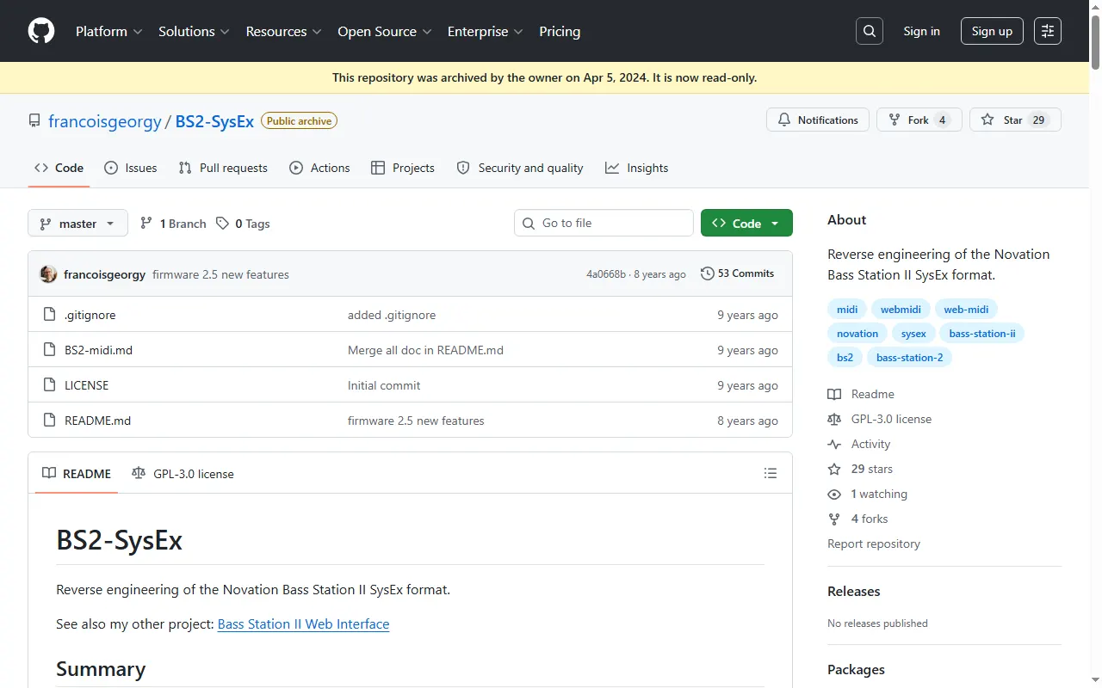Click the midi topic tag
The width and height of the screenshot is (1102, 688).
pyautogui.click(x=847, y=310)
